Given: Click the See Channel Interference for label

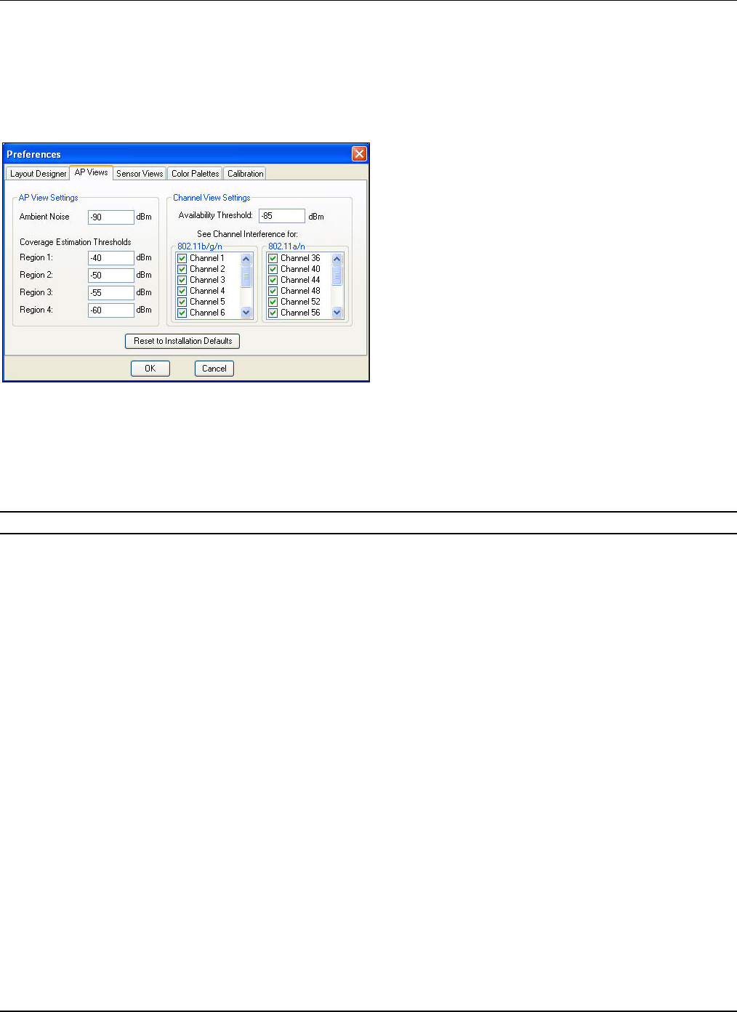Looking at the screenshot, I should coord(247,234).
